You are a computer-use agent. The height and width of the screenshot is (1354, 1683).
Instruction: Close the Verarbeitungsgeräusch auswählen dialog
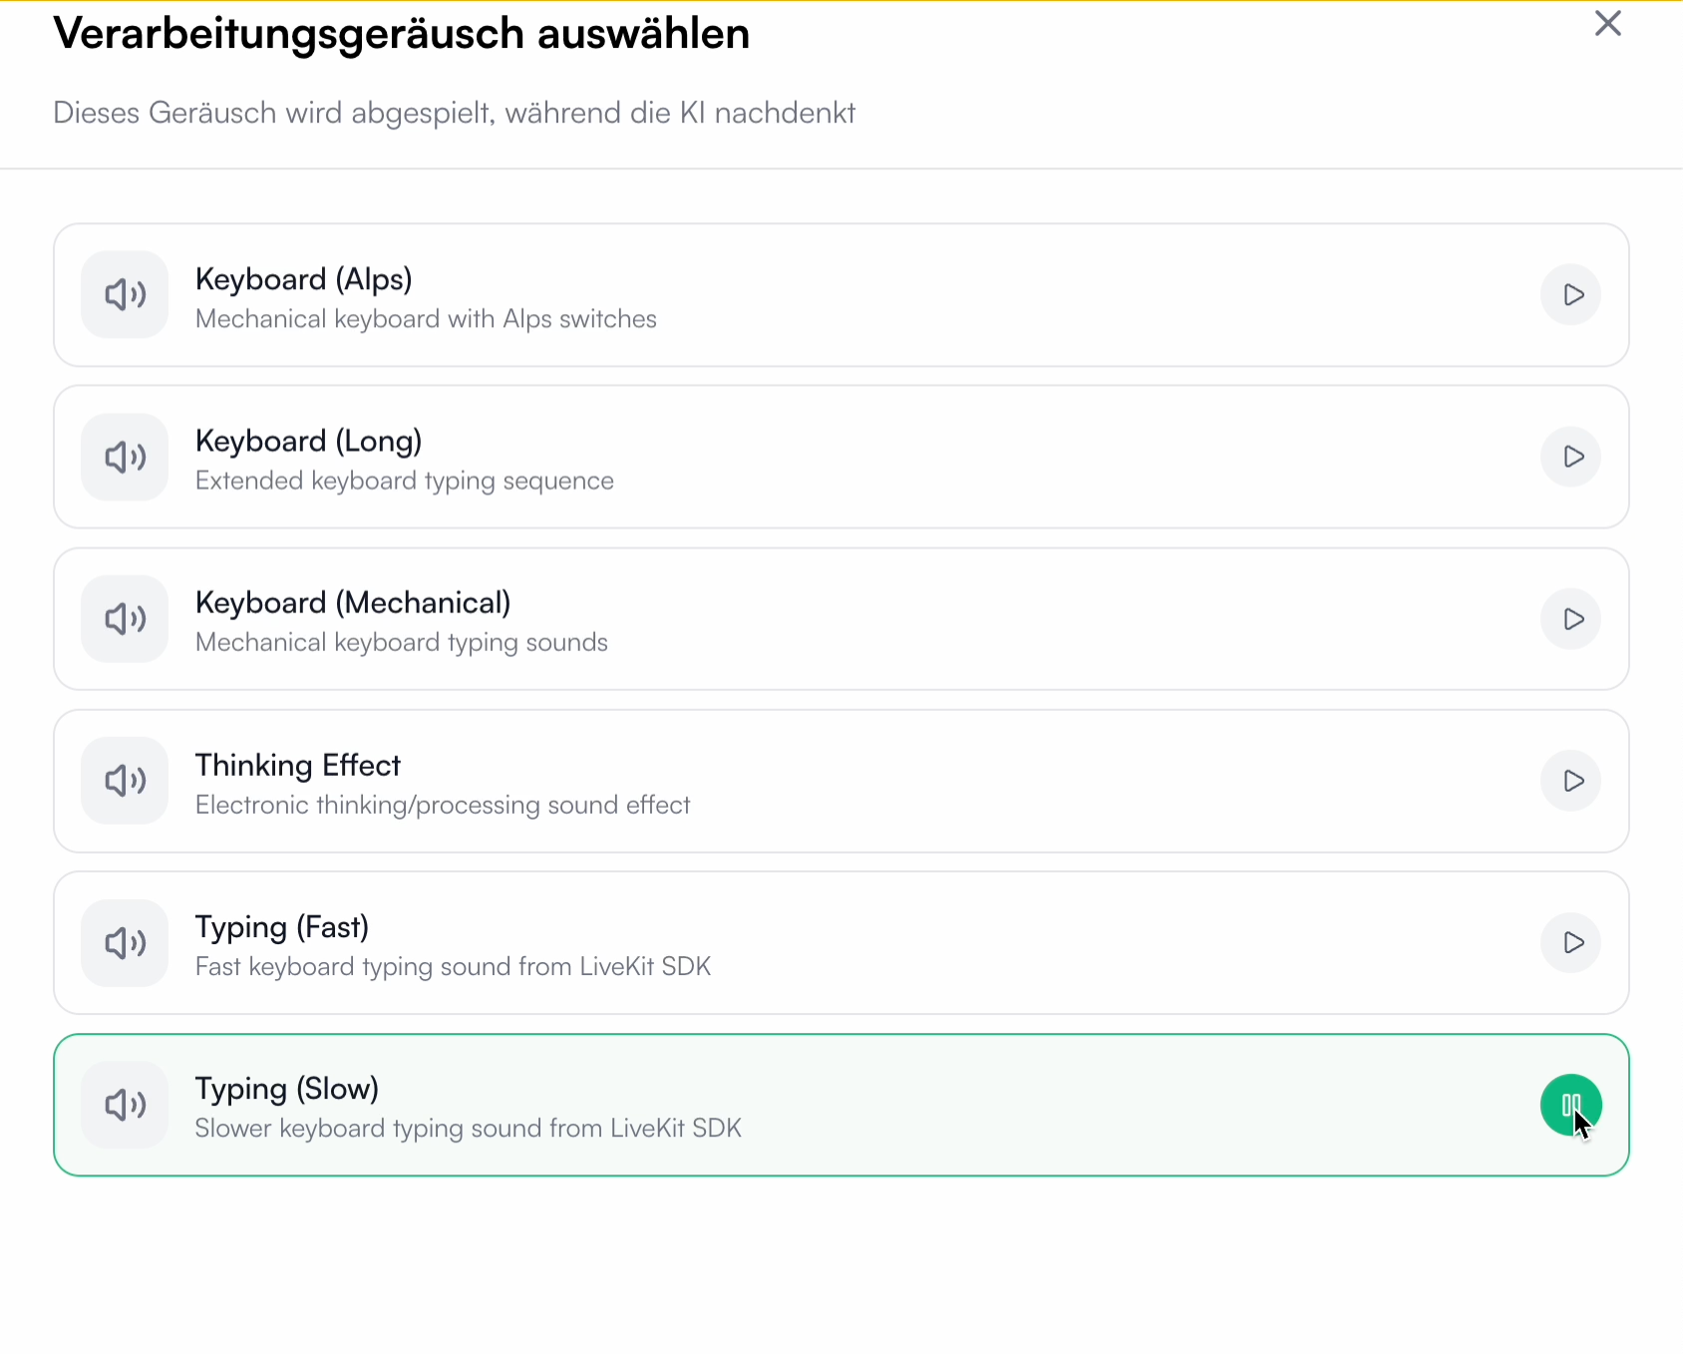[1608, 24]
